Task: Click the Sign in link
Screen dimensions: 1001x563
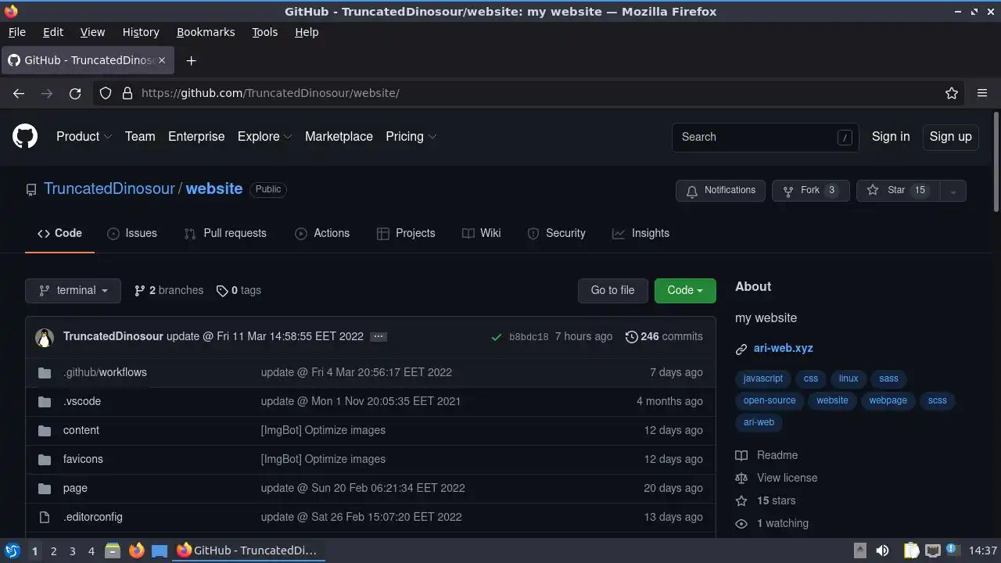Action: click(x=891, y=136)
